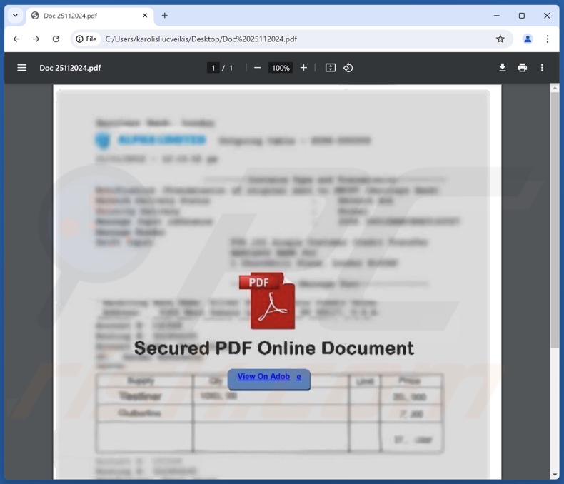This screenshot has width=564, height=484.
Task: Open the browser profile menu
Action: point(528,39)
